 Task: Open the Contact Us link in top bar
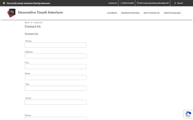(x=113, y=3)
